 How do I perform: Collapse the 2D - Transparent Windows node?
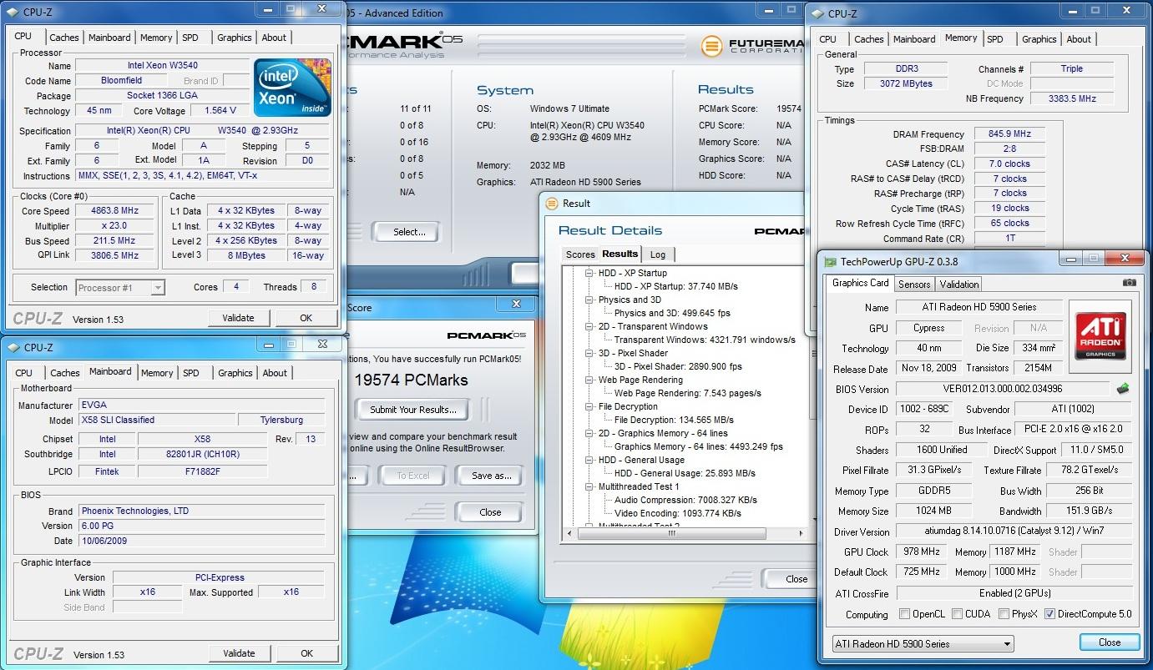pos(589,326)
